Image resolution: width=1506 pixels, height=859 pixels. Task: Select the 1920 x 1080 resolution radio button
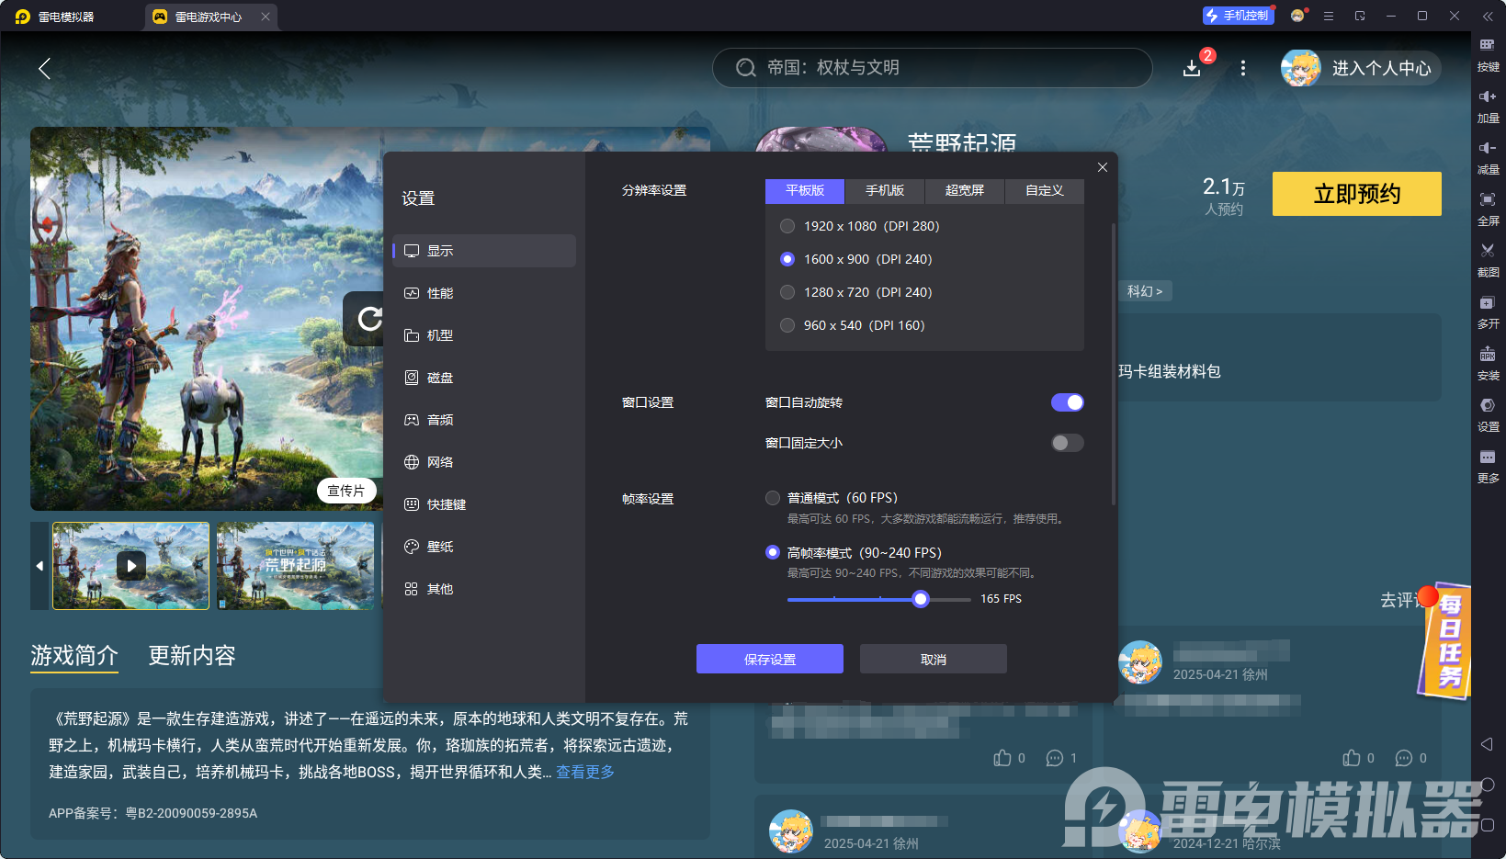click(787, 226)
